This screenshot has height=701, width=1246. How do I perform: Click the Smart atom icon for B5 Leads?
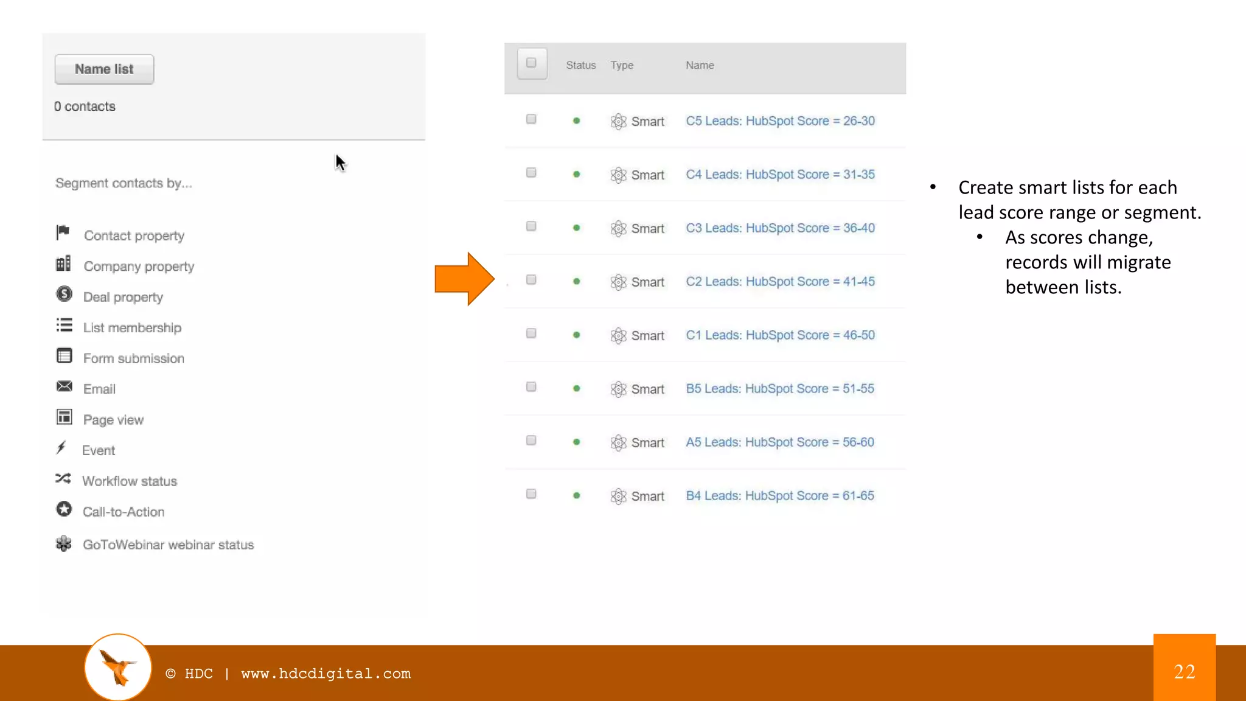[x=618, y=389]
